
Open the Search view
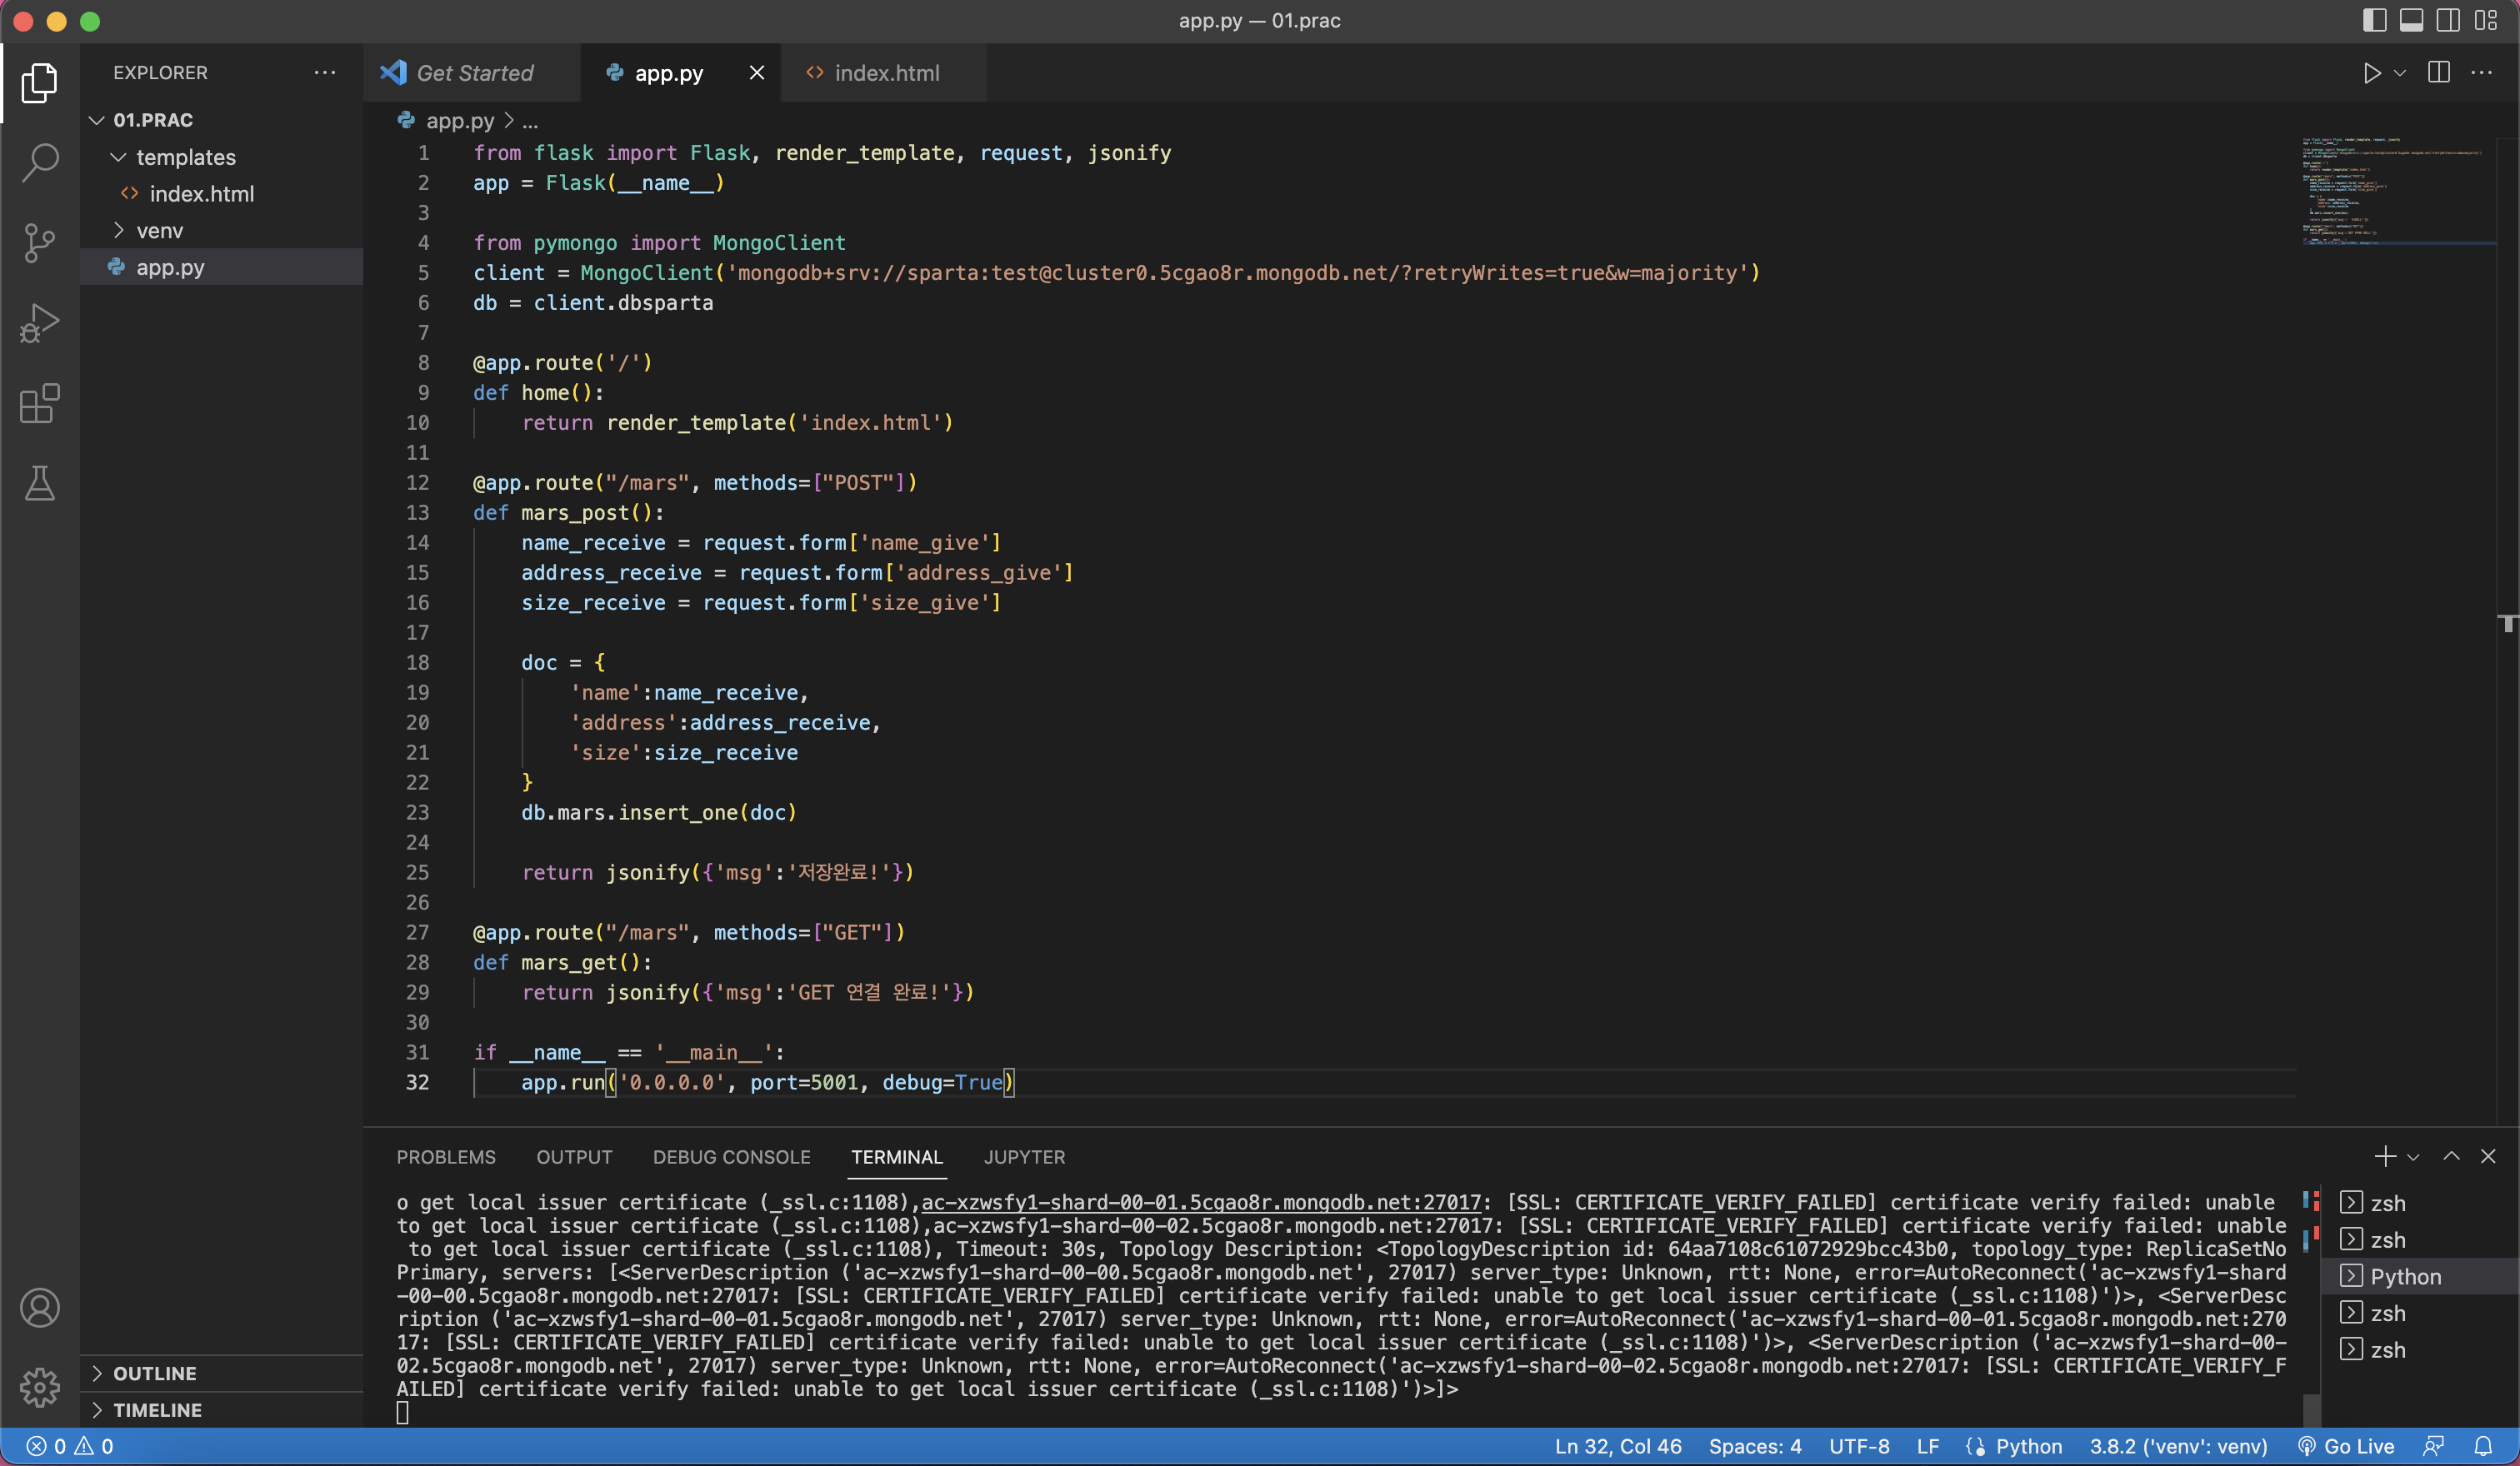[39, 162]
